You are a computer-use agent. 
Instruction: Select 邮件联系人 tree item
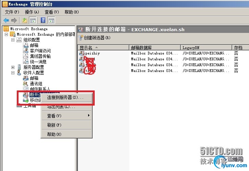[x=40, y=89]
